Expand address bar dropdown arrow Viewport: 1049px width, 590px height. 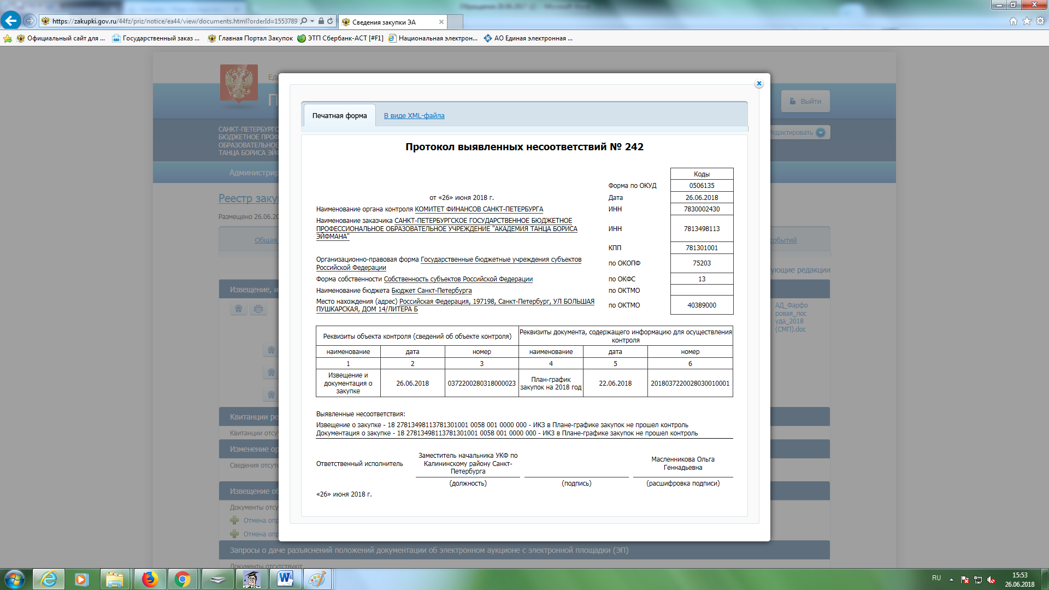(x=312, y=21)
